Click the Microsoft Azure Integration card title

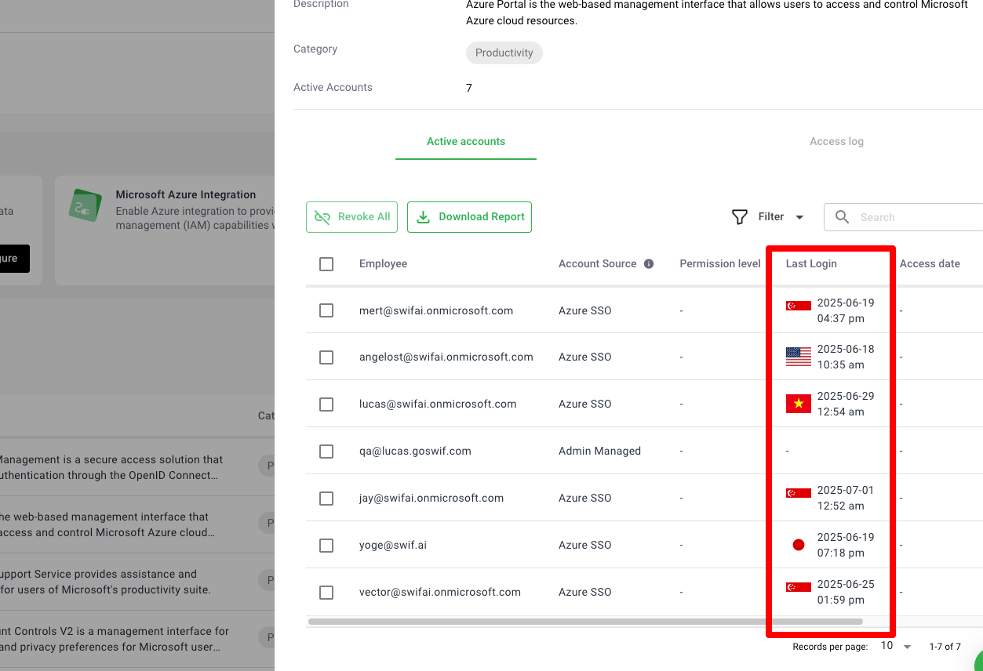(186, 194)
